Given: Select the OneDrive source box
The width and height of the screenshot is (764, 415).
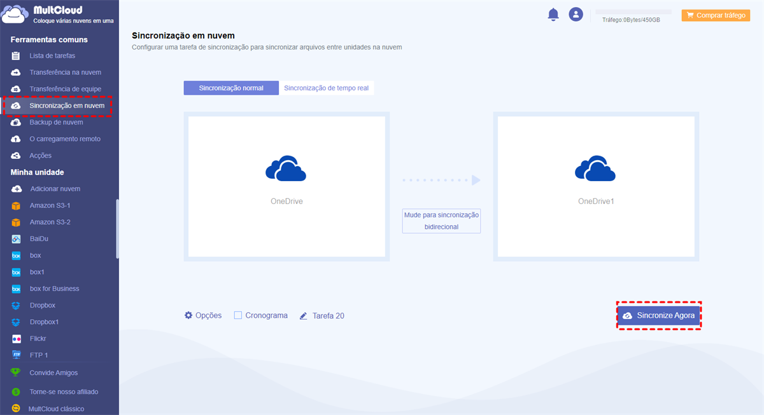Looking at the screenshot, I should pos(286,186).
